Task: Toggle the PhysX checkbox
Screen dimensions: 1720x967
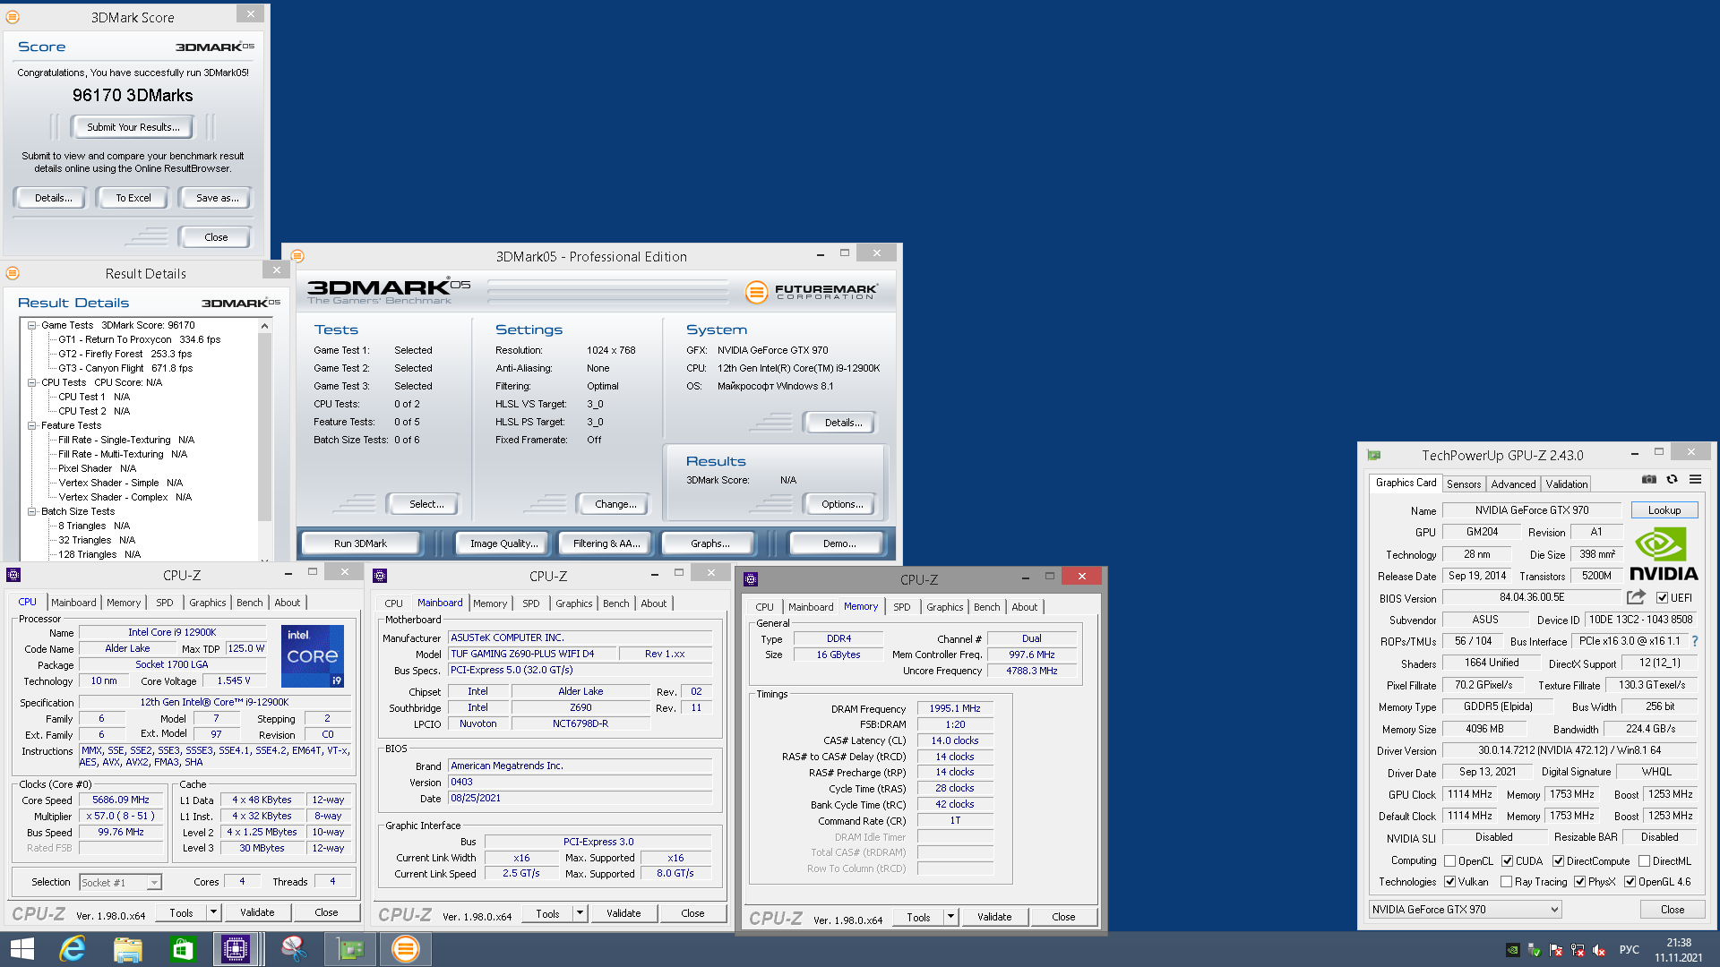Action: click(x=1579, y=882)
